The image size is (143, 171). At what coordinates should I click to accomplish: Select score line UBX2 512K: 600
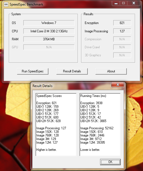(47, 117)
